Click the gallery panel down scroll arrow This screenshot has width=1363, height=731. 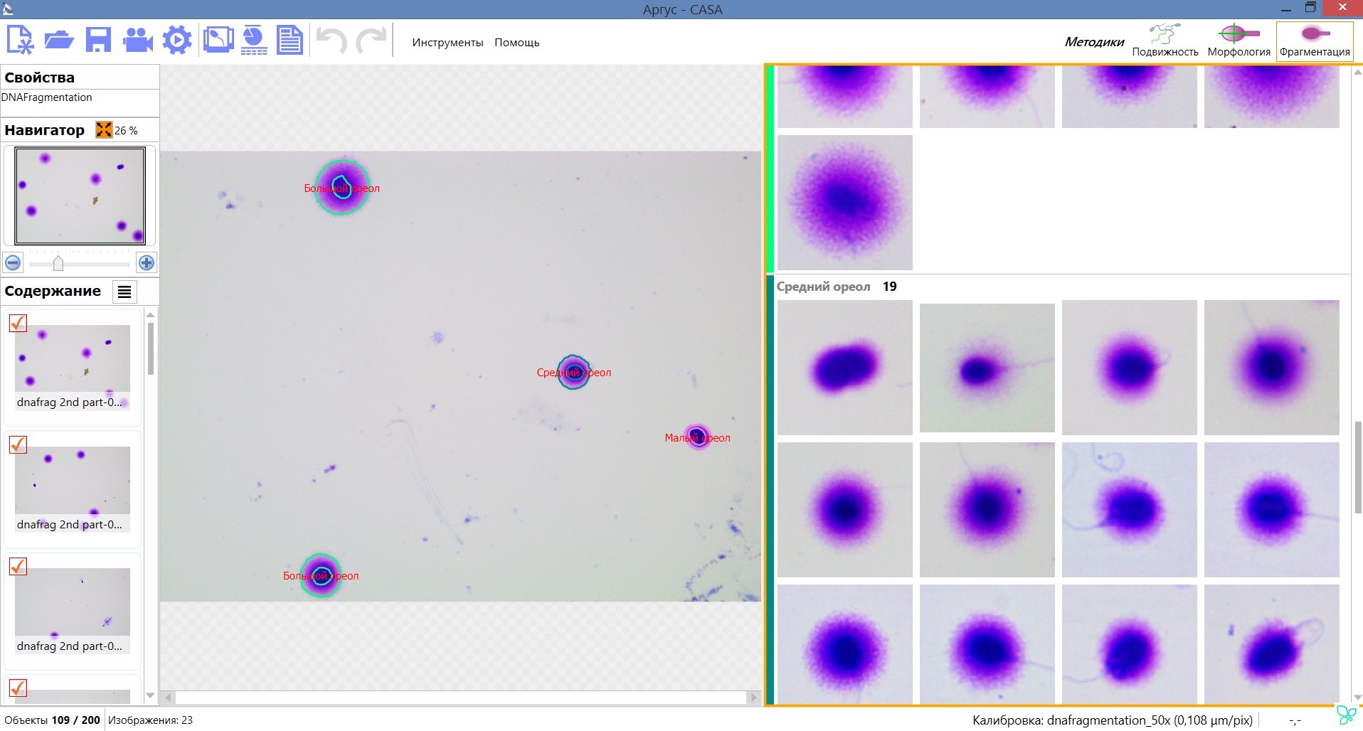(1357, 698)
